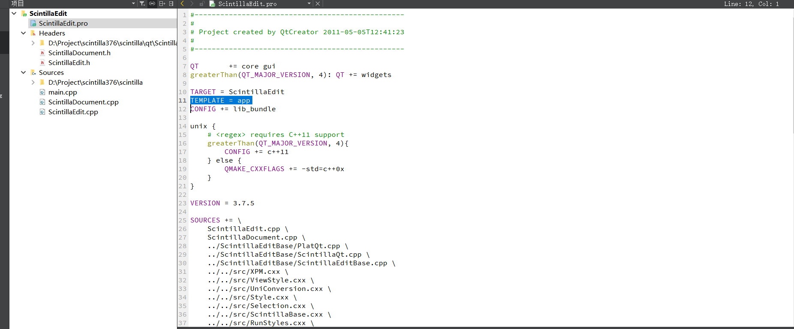Open the project tree filter menu
The image size is (794, 329).
(142, 3)
